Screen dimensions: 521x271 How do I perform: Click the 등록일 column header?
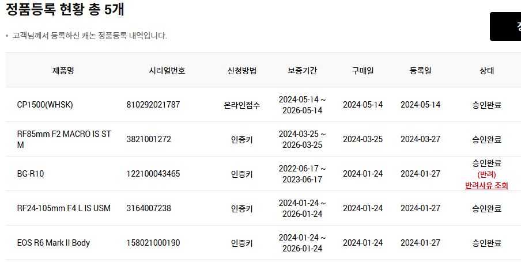pos(420,71)
